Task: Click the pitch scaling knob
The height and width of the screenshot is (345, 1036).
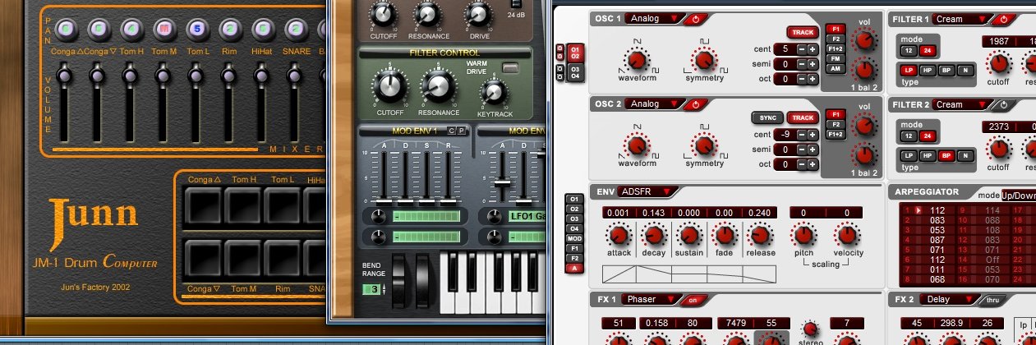Action: [x=804, y=236]
